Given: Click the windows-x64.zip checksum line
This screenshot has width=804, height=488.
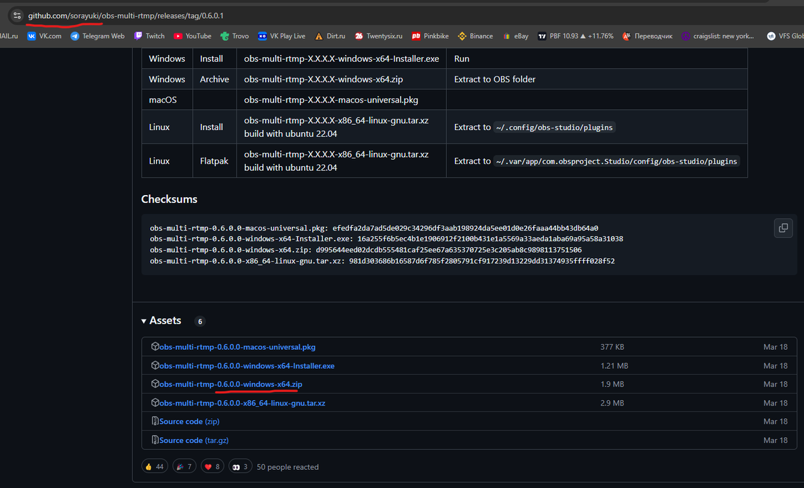Looking at the screenshot, I should click(366, 250).
